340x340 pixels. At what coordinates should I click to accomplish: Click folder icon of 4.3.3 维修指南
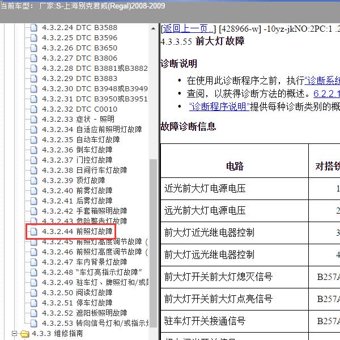24,334
